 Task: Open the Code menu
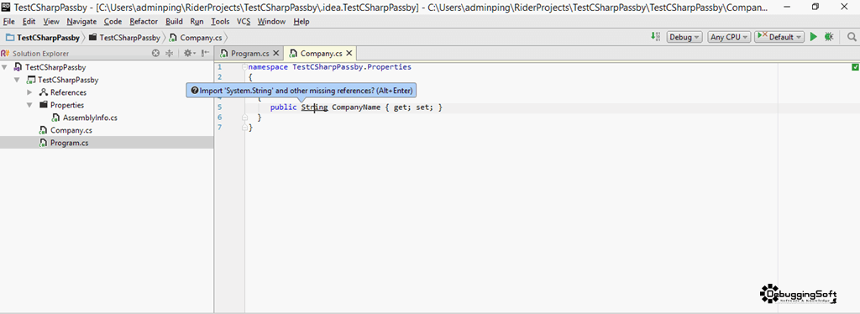(x=113, y=21)
